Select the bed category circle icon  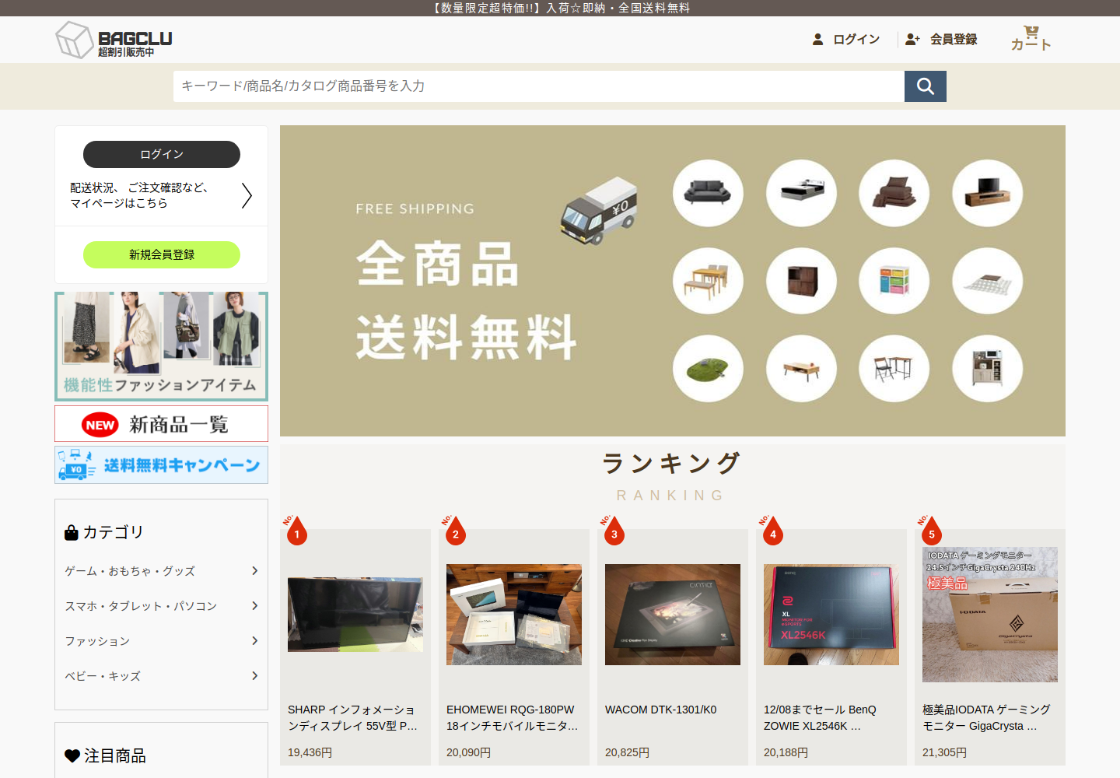coord(801,193)
